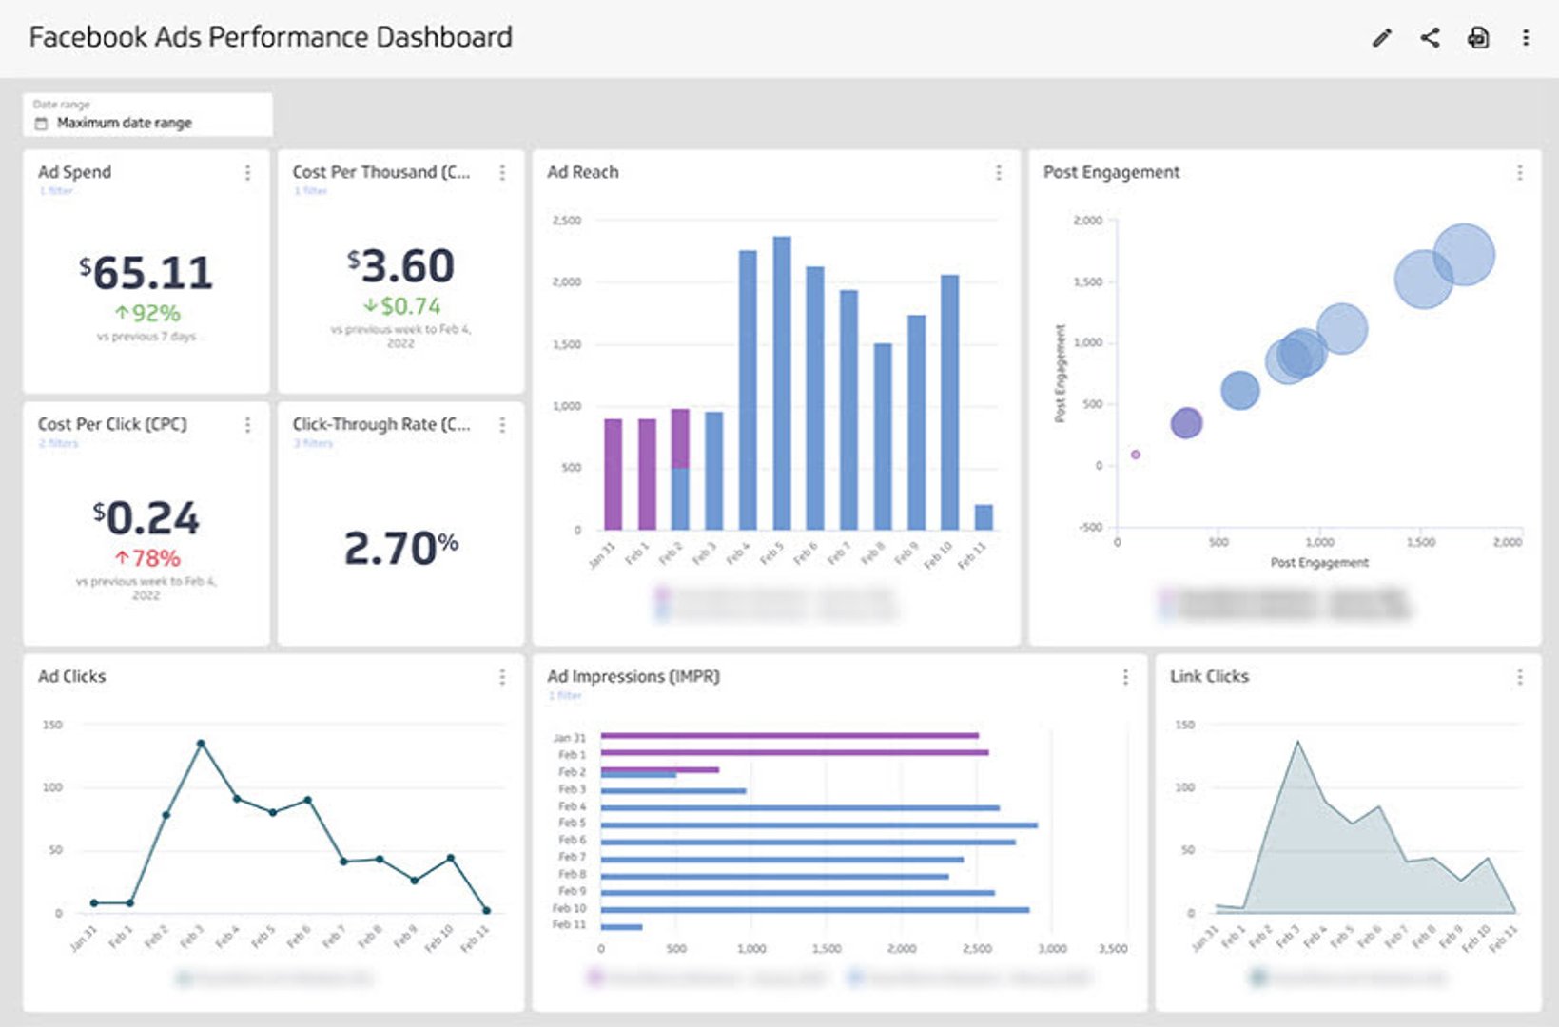Expand the Maximum date range selector
The width and height of the screenshot is (1559, 1027).
[147, 115]
